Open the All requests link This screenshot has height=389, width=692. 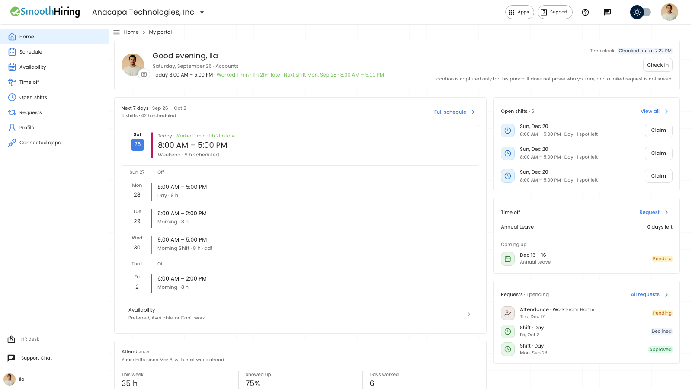[650, 294]
